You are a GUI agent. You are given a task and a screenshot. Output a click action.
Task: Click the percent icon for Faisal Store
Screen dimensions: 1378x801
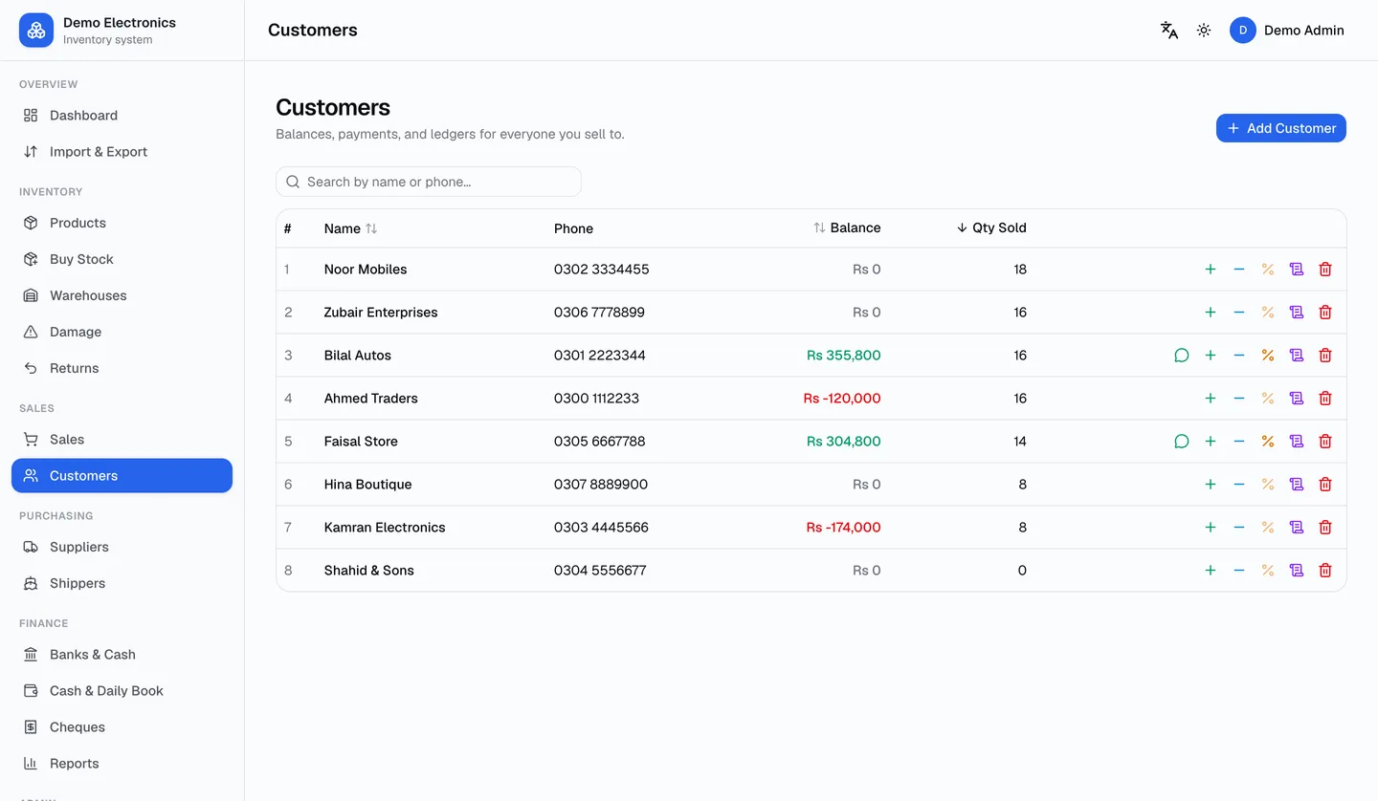1268,442
